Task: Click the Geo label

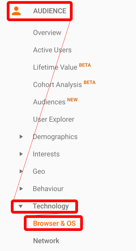Action: [39, 171]
